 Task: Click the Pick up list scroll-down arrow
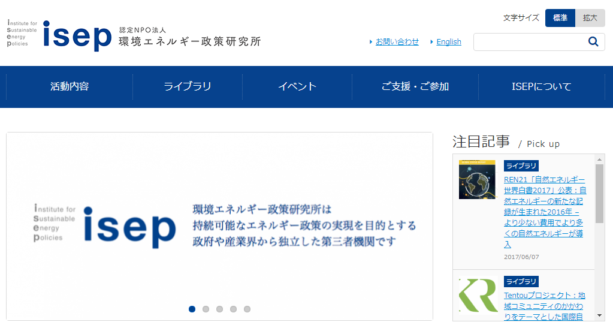tap(599, 315)
